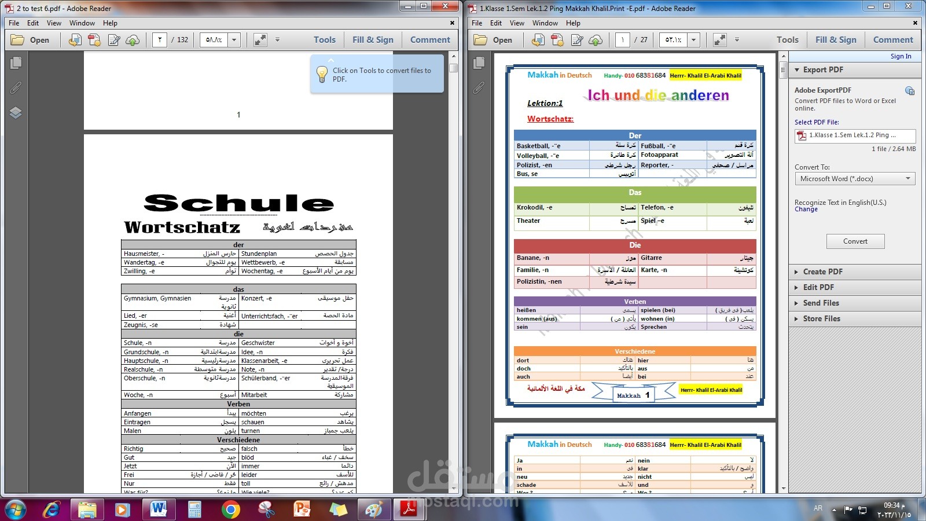Open Word from the taskbar
Image resolution: width=926 pixels, height=521 pixels.
(158, 509)
